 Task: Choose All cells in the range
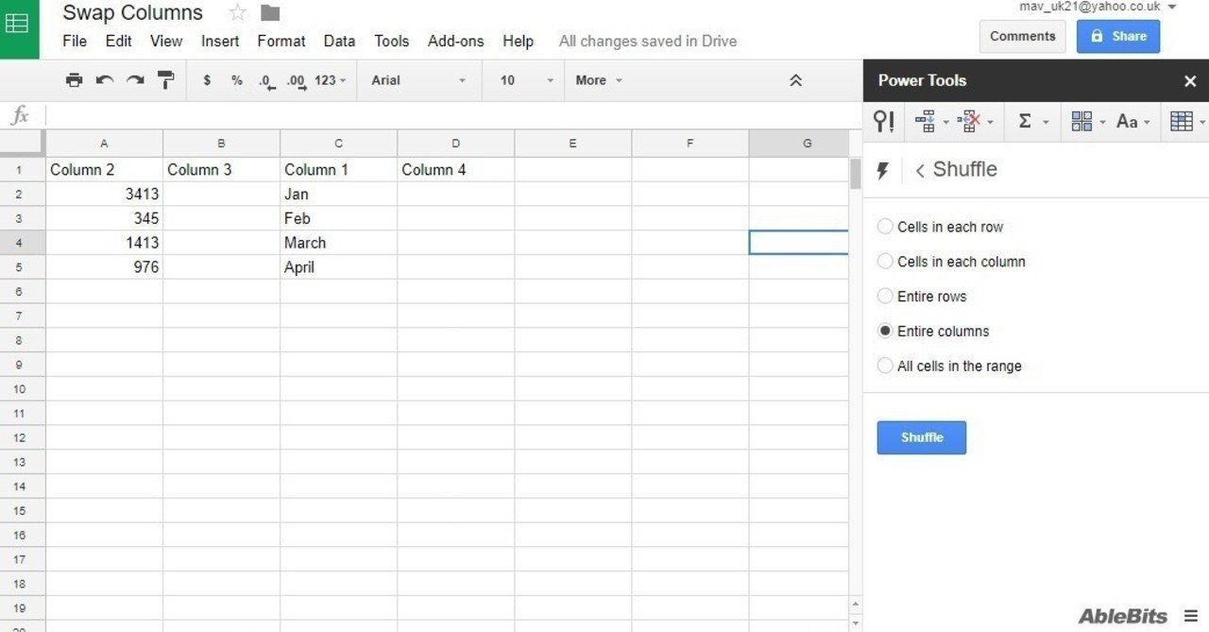click(x=885, y=366)
